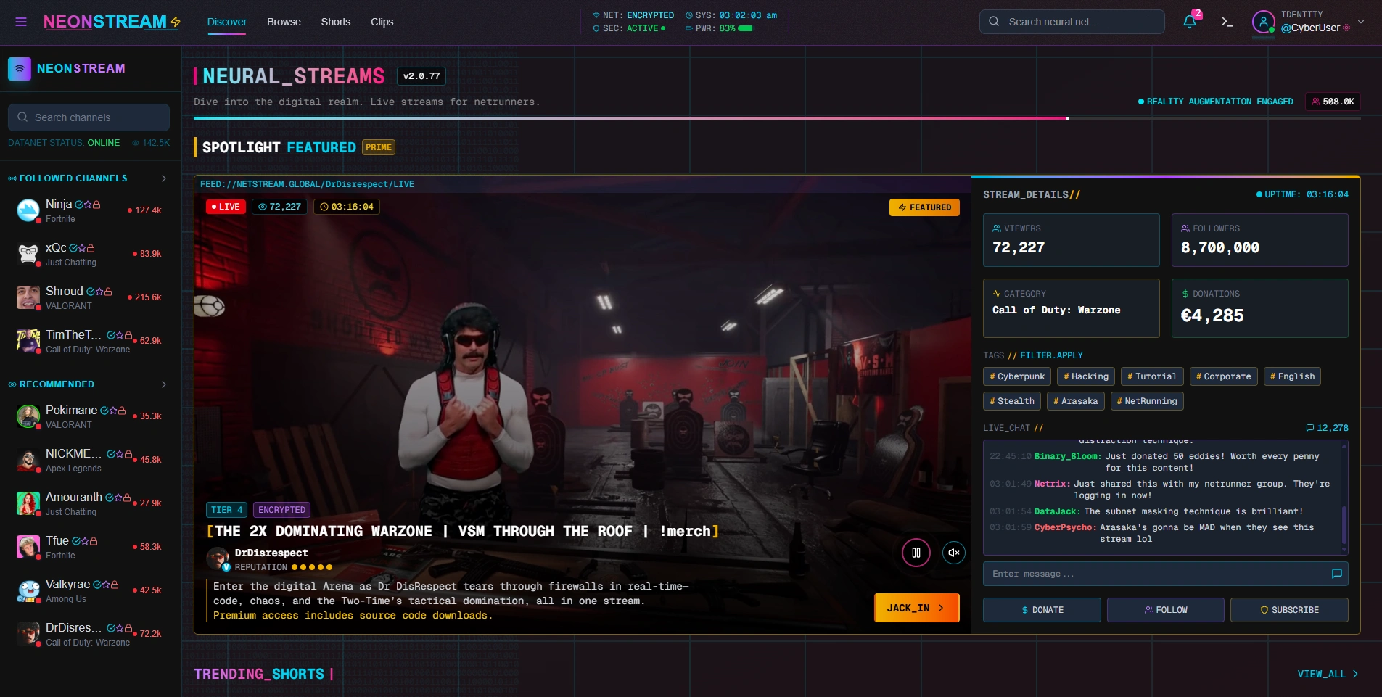Expand the identity dropdown chevron
The image size is (1382, 697).
click(1361, 22)
